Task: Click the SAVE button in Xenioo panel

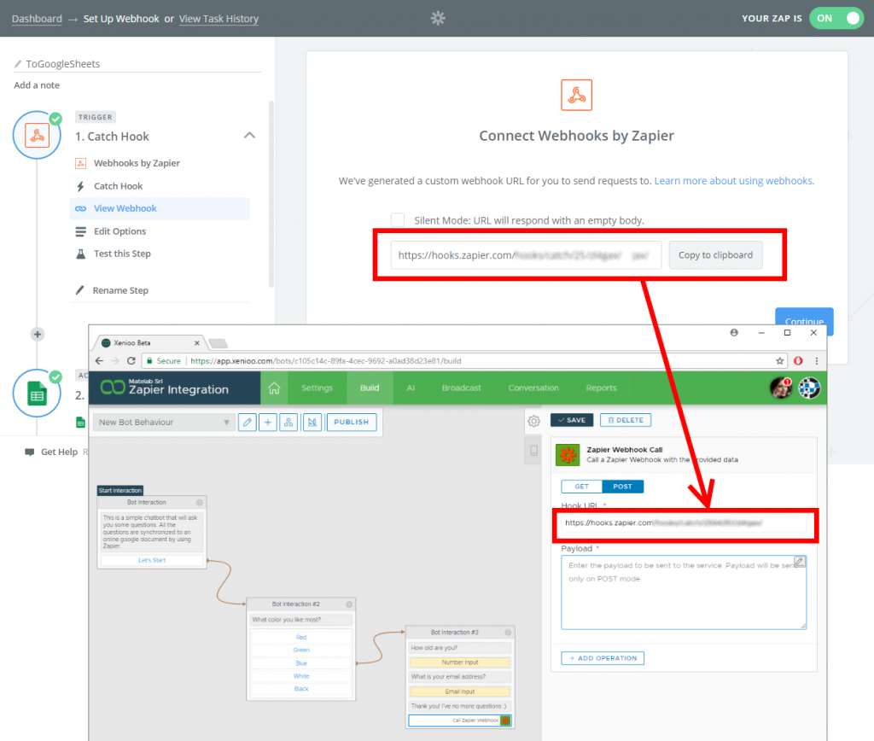Action: [572, 420]
